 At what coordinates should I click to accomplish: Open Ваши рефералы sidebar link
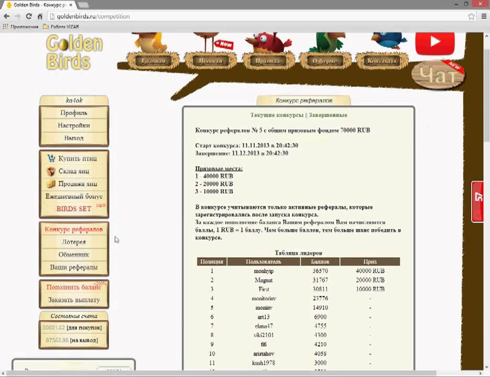tap(74, 267)
